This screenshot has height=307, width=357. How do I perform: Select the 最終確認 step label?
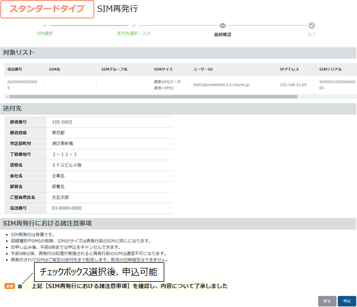222,35
